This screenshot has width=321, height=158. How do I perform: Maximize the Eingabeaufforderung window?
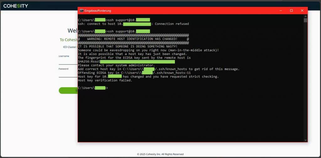(291, 11)
